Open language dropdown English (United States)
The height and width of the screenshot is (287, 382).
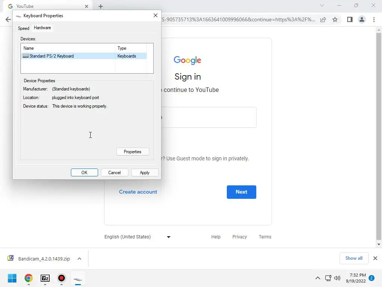137,237
